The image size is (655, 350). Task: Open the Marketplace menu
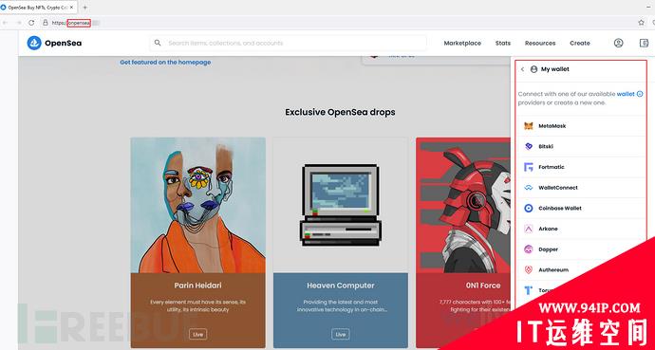pyautogui.click(x=462, y=43)
